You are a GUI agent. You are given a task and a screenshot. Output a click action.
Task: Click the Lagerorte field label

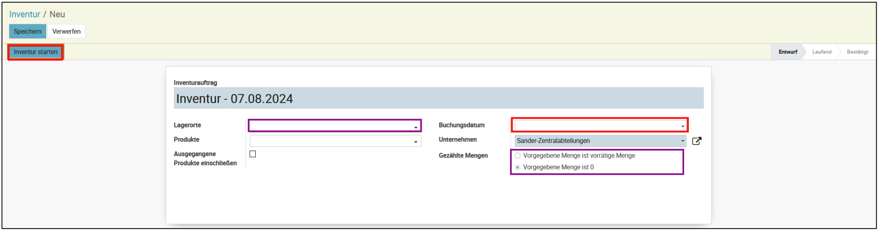[187, 125]
